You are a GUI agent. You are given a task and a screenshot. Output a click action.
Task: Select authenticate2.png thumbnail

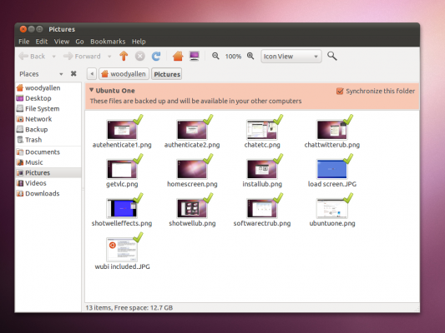point(192,130)
